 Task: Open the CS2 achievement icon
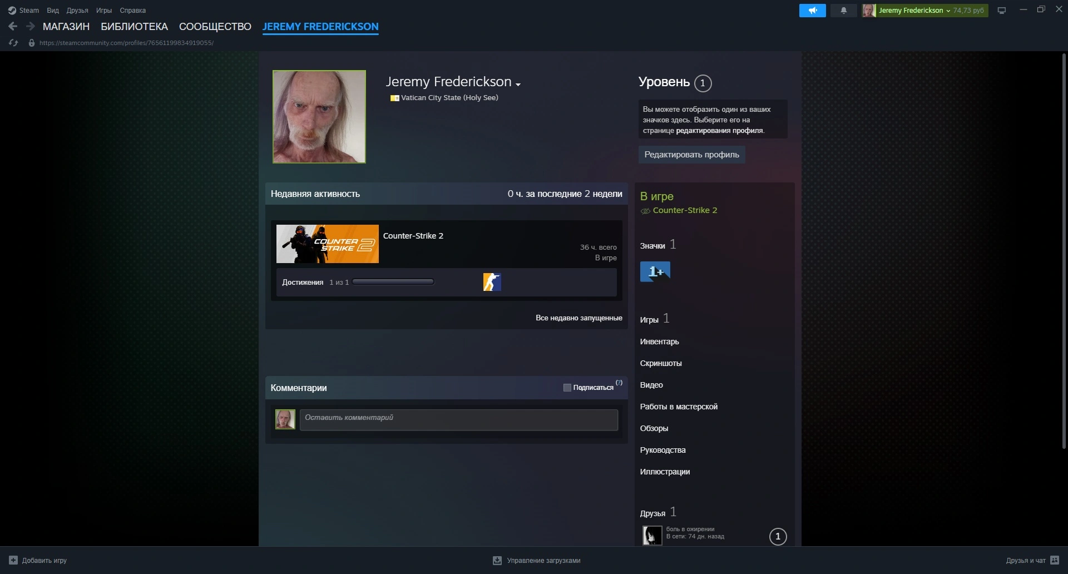point(492,282)
